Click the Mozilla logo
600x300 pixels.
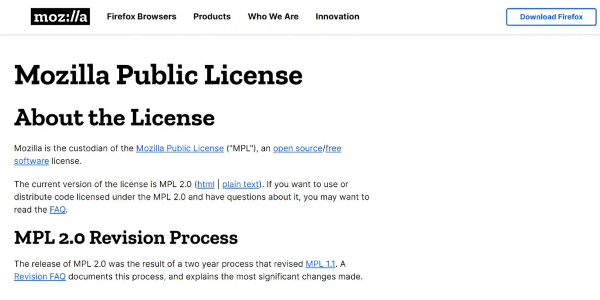(60, 16)
